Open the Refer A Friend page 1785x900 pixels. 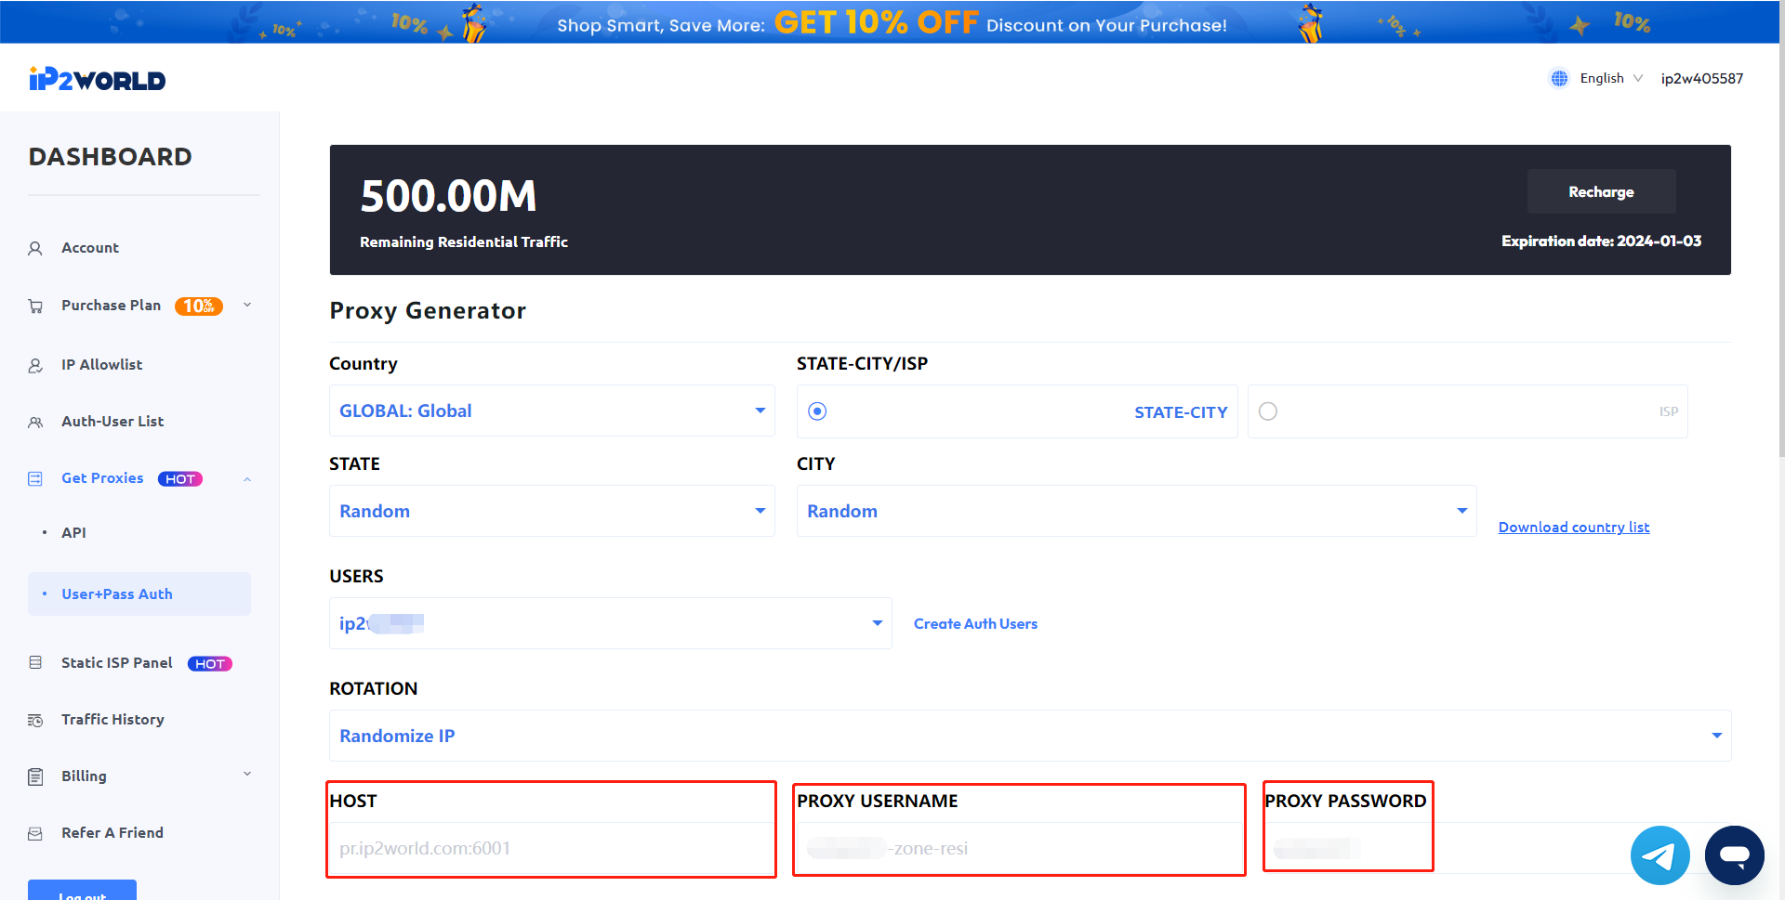click(x=112, y=833)
